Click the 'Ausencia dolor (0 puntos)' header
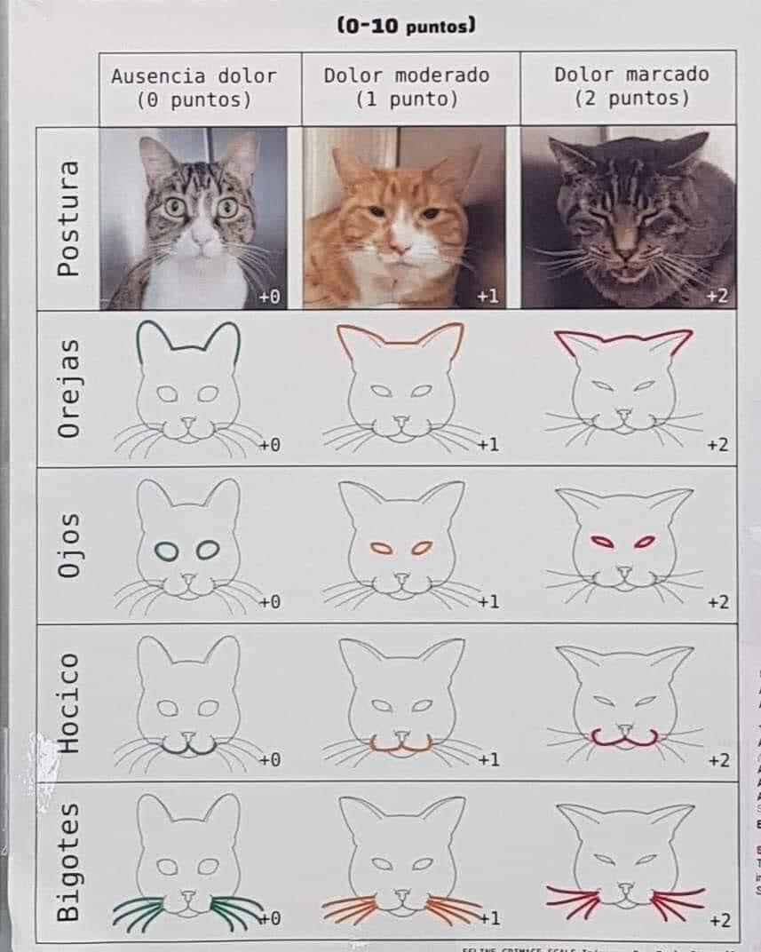 tap(194, 87)
